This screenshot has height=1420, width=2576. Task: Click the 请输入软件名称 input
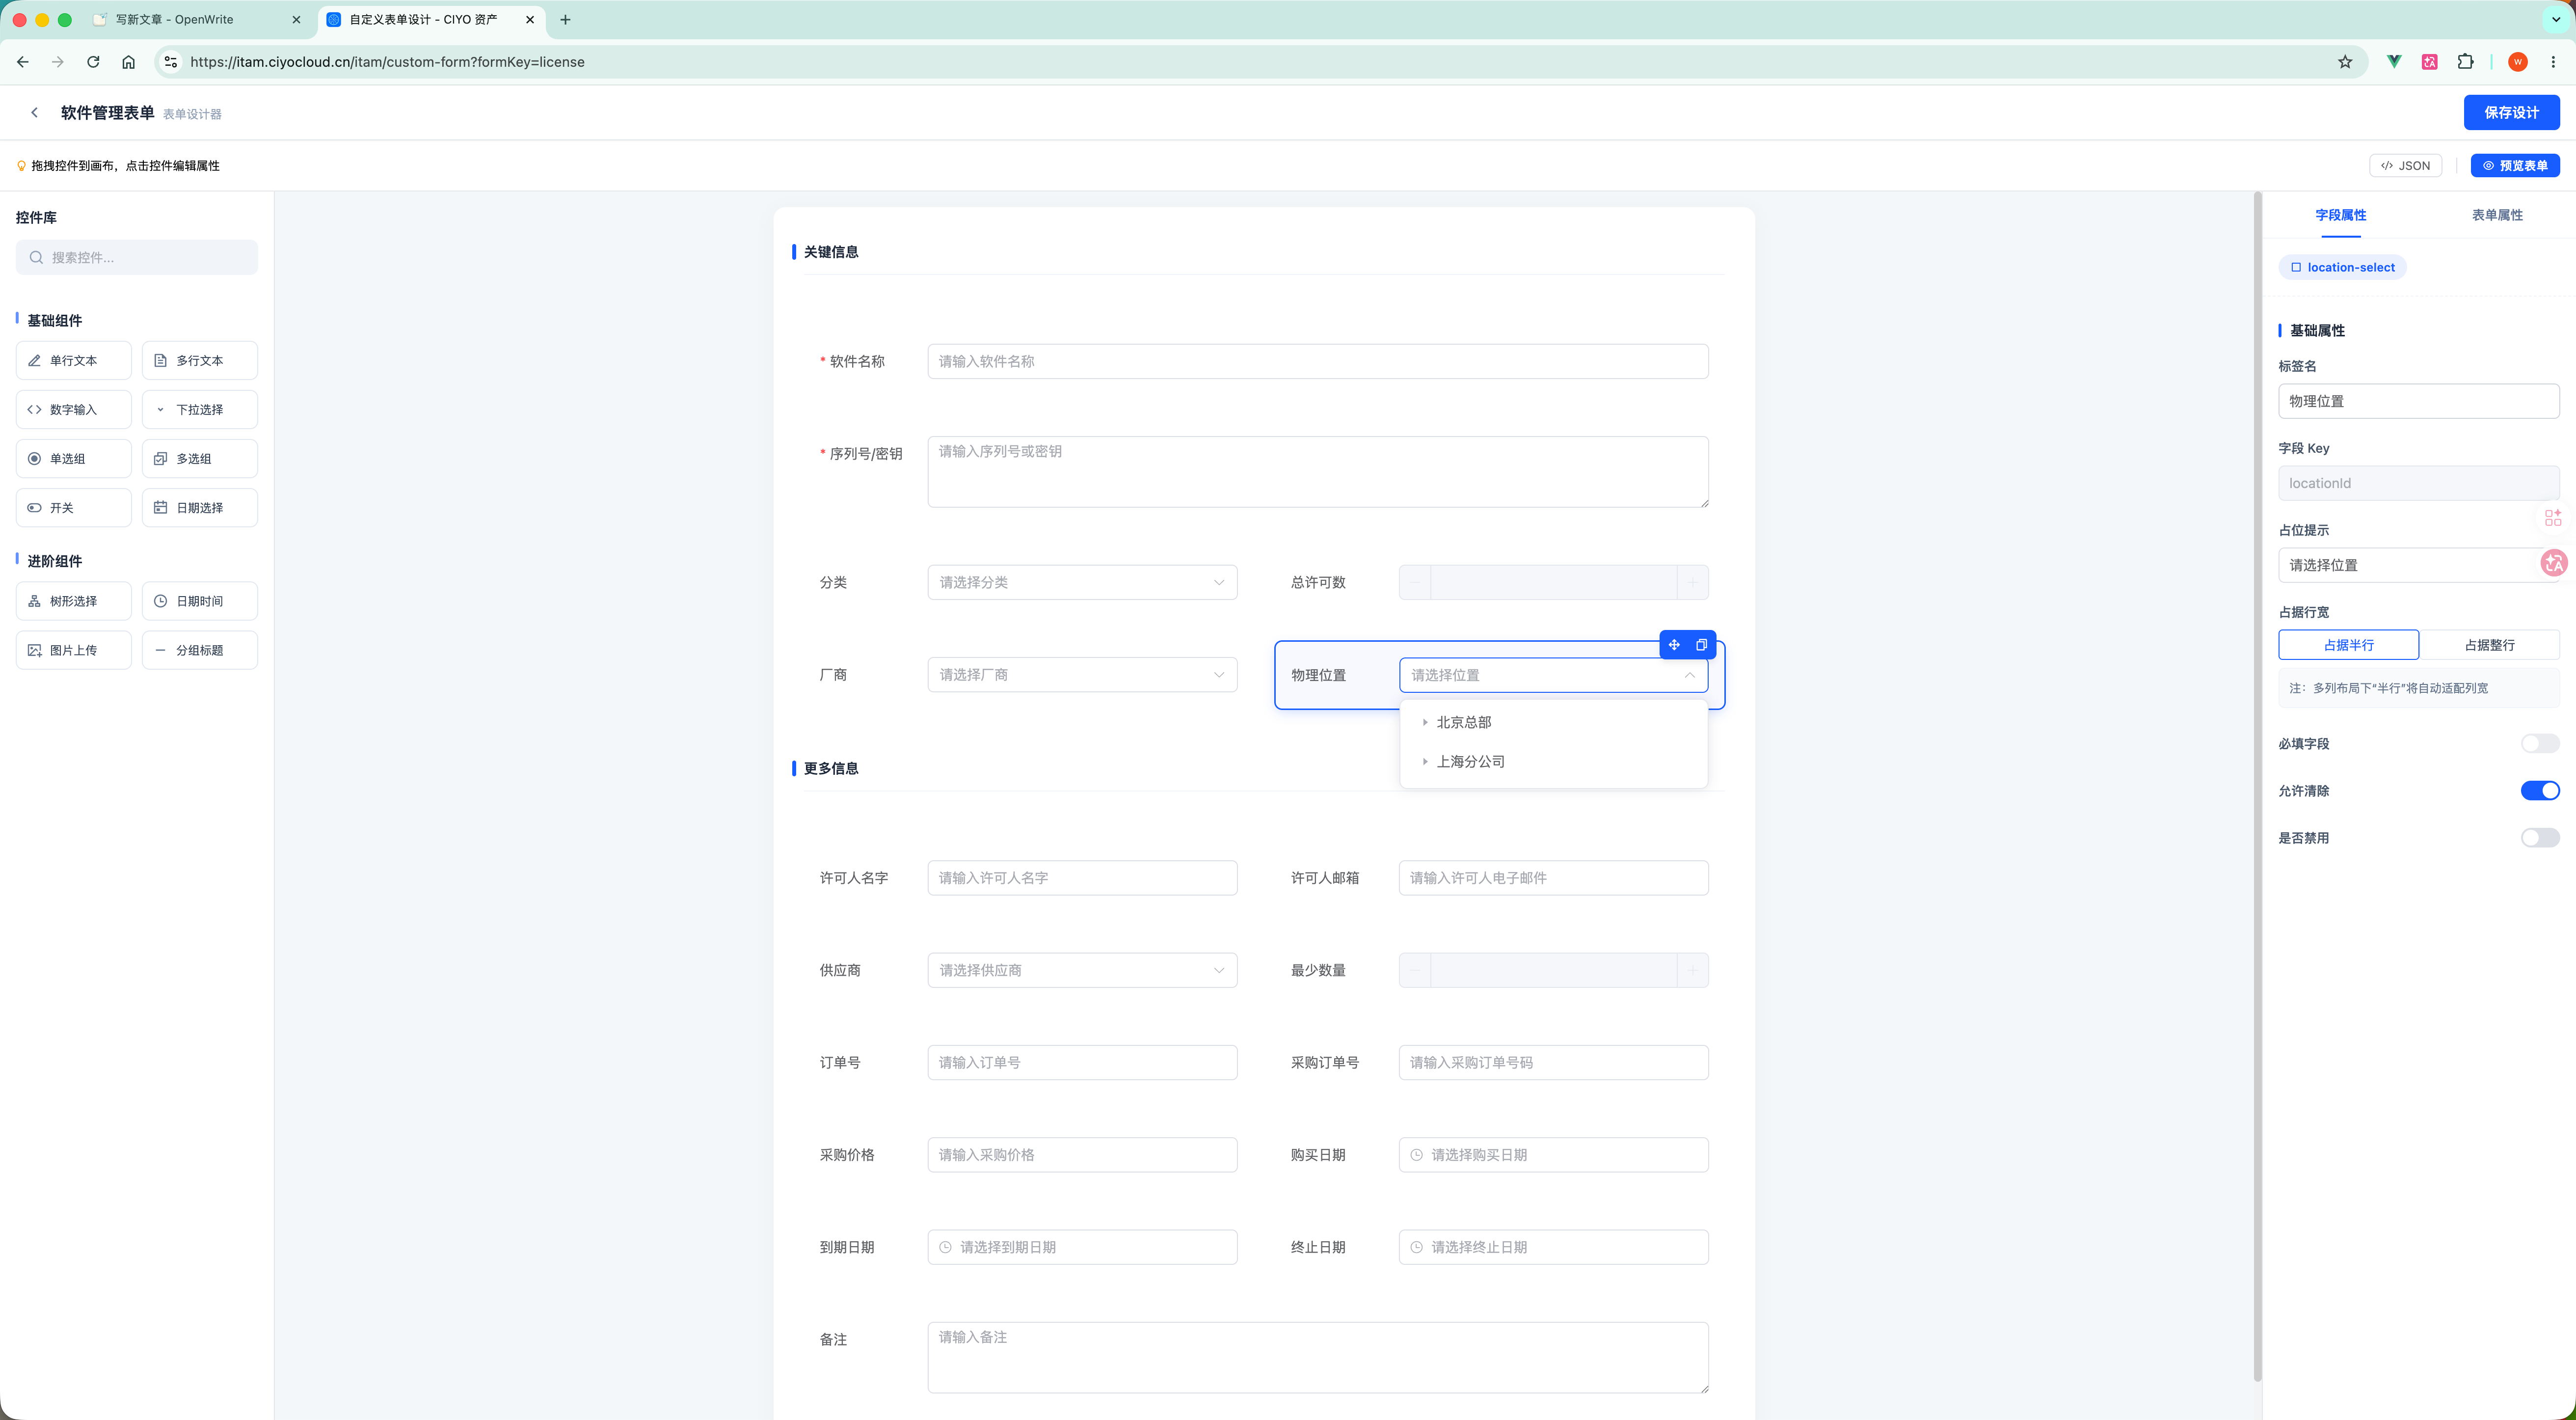click(1318, 361)
